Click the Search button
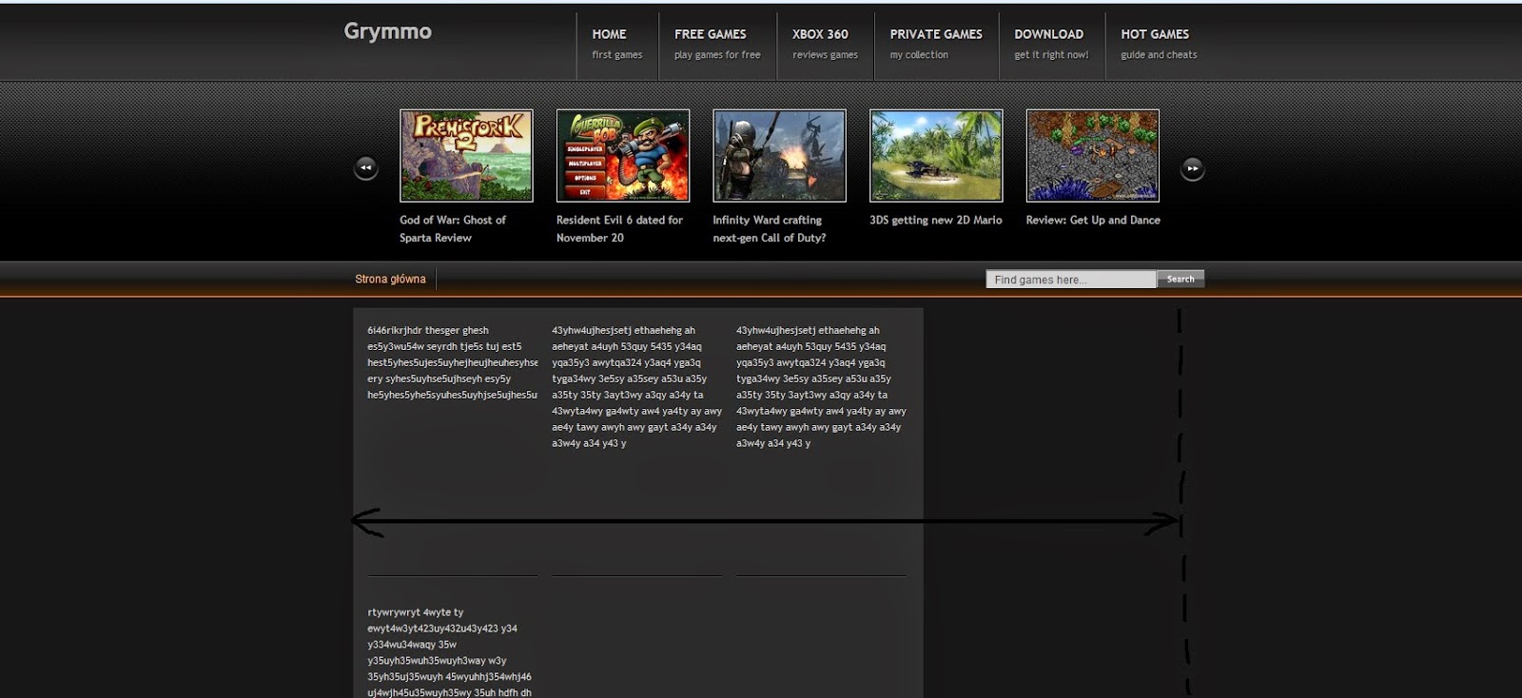Viewport: 1522px width, 698px height. pyautogui.click(x=1181, y=279)
